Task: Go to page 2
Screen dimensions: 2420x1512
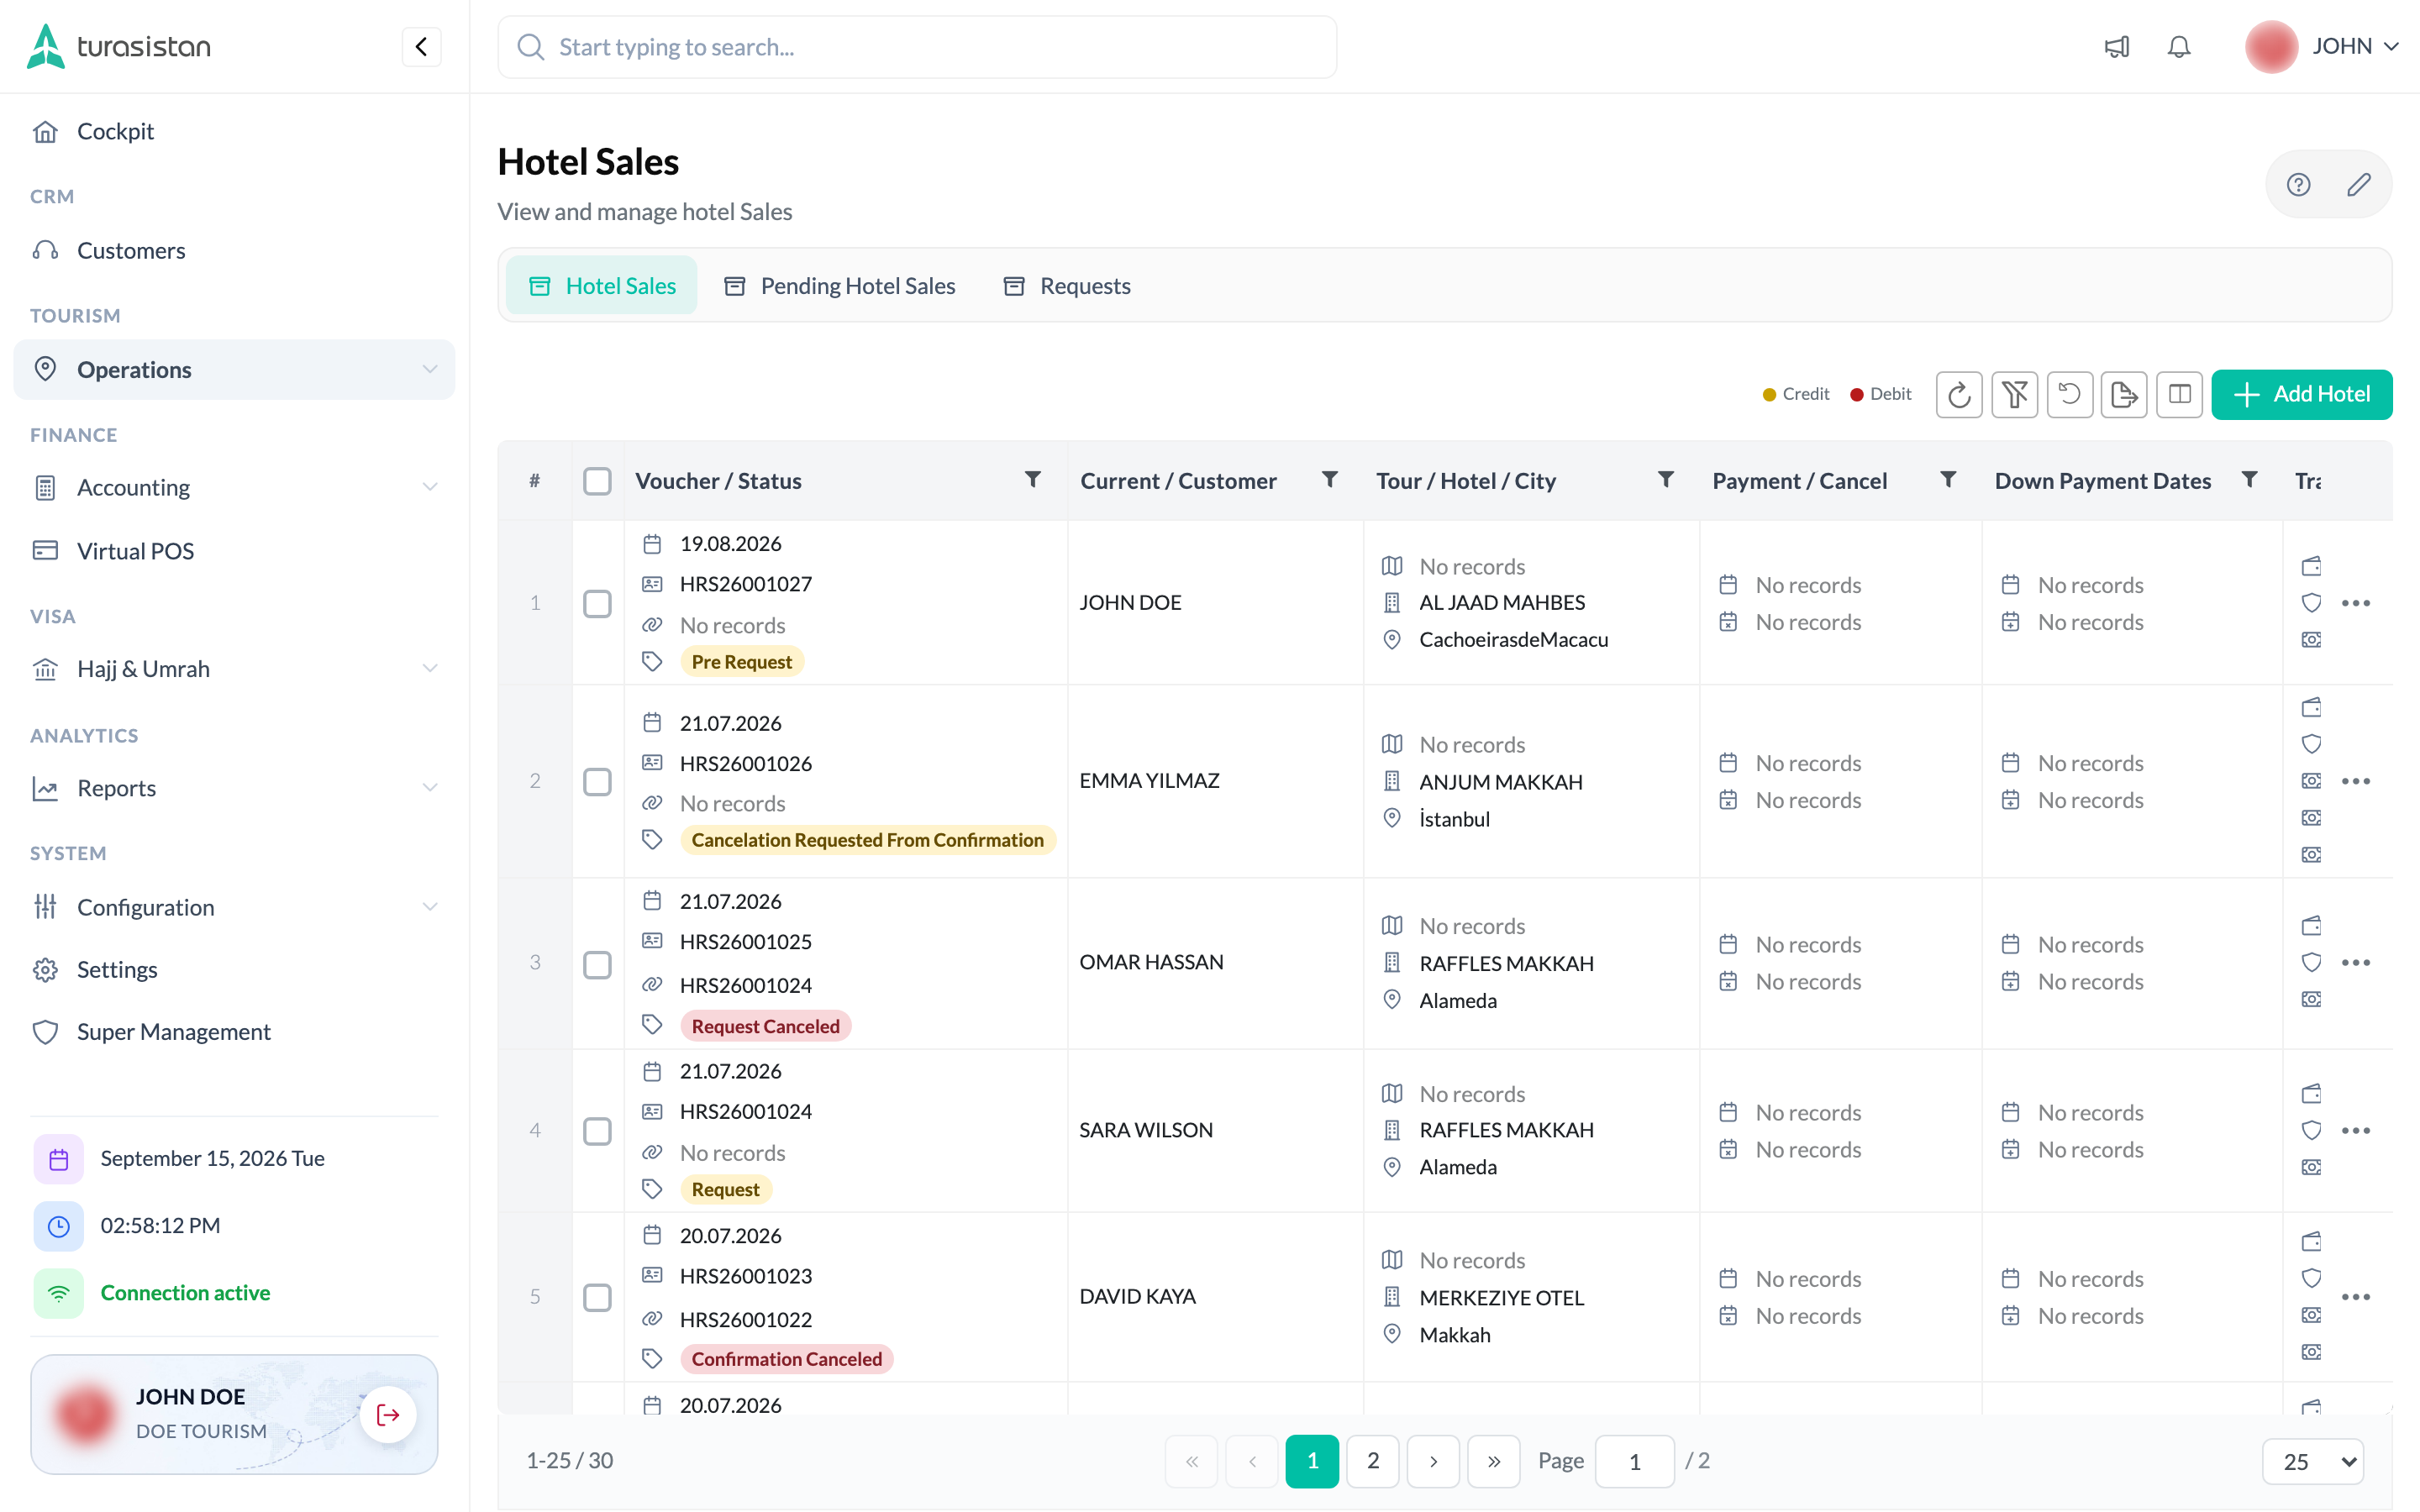Action: pyautogui.click(x=1373, y=1461)
